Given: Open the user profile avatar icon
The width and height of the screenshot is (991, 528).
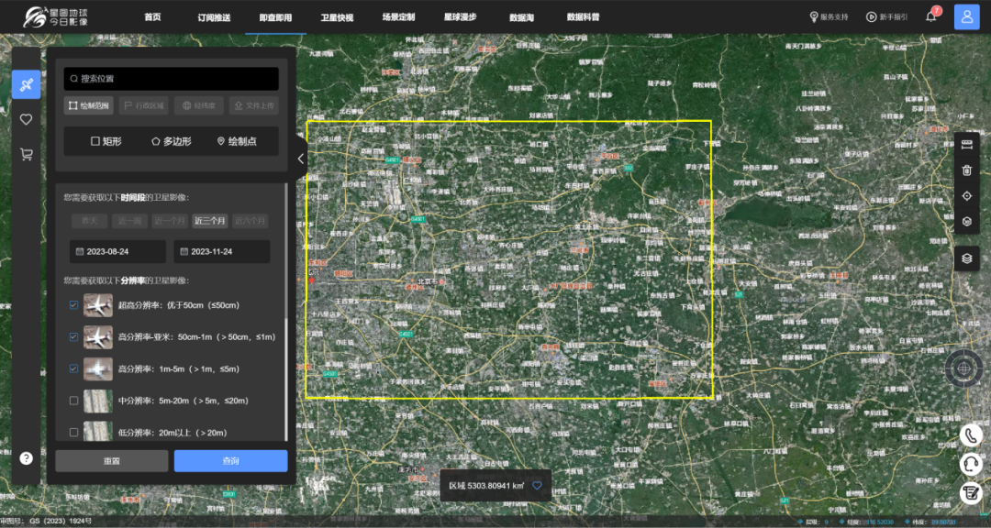Looking at the screenshot, I should 966,16.
